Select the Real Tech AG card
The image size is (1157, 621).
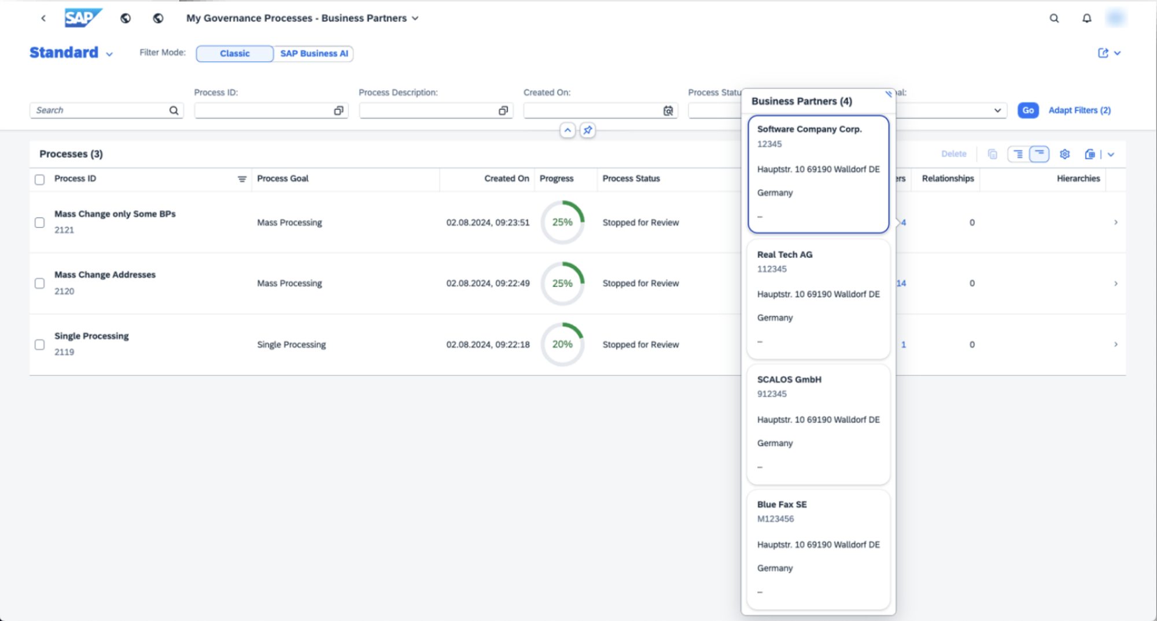point(818,300)
